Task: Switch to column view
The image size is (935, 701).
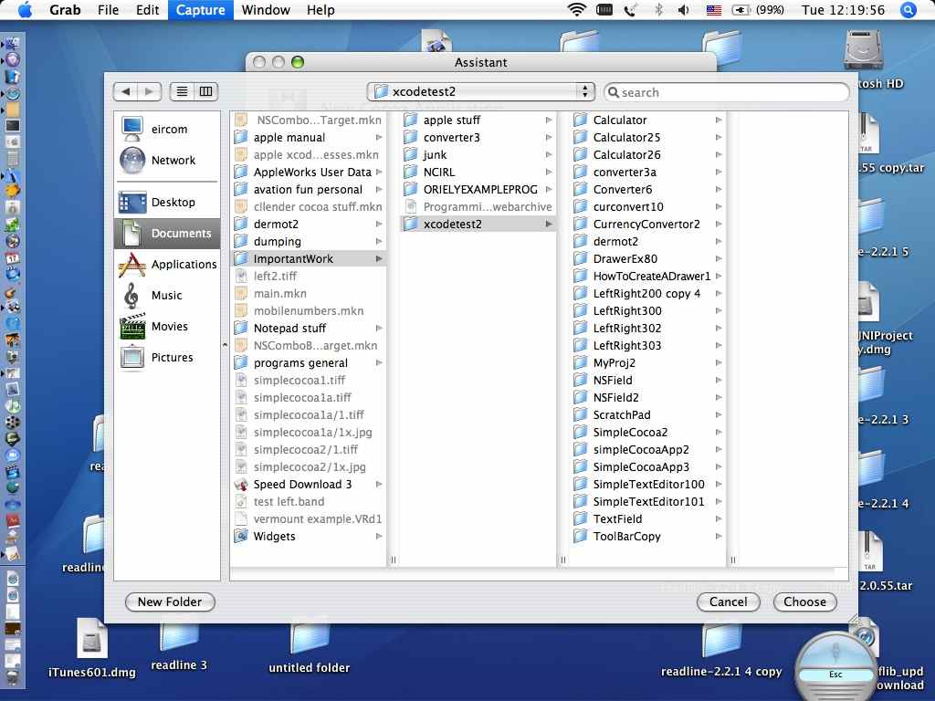Action: click(x=205, y=91)
